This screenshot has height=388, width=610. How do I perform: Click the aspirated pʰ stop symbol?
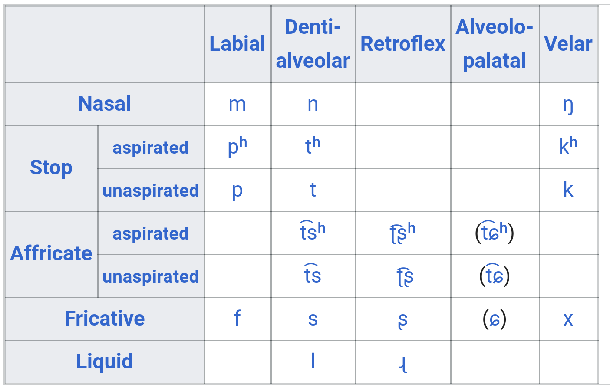(x=237, y=147)
